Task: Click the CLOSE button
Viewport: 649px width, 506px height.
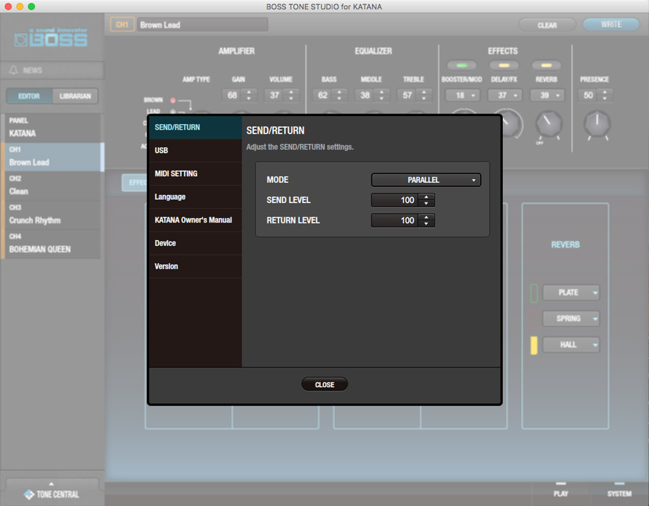Action: pos(324,384)
